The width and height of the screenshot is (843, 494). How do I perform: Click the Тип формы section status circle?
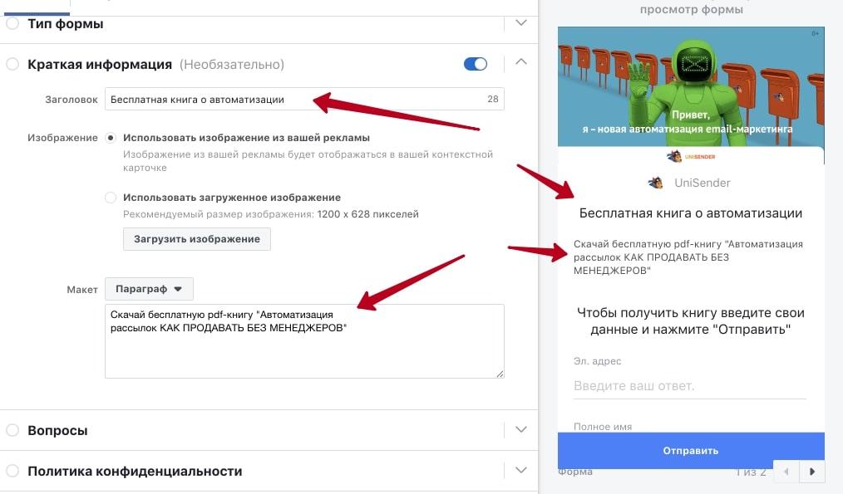coord(12,23)
